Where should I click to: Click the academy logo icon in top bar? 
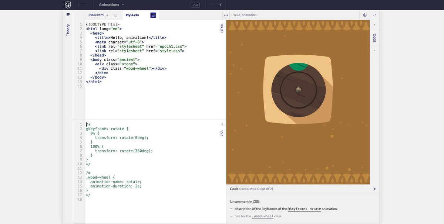click(68, 5)
